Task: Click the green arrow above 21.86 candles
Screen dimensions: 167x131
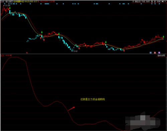Action: click(10, 8)
